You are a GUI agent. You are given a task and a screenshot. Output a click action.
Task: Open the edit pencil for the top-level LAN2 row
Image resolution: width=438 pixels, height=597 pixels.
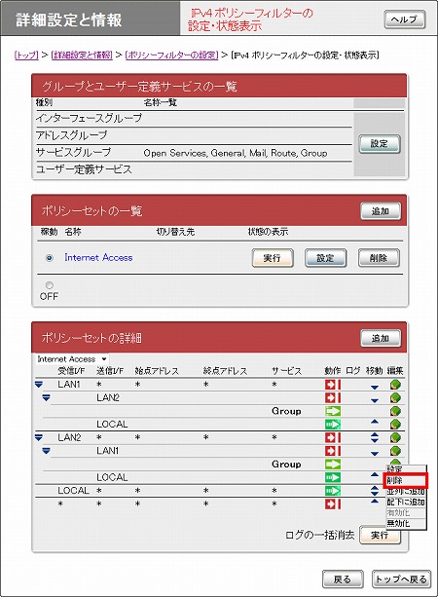click(x=396, y=437)
